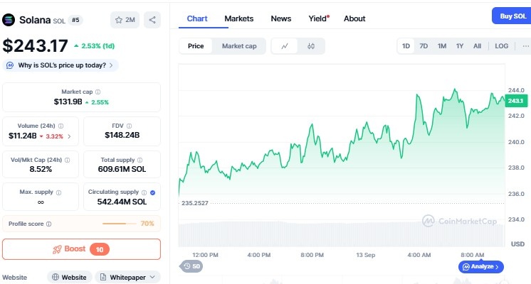Click the globe Website button

(x=70, y=277)
